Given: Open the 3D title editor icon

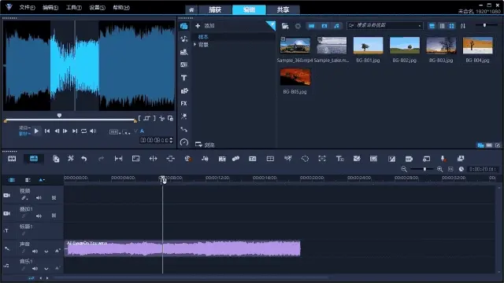Looking at the screenshot, I should point(339,159).
